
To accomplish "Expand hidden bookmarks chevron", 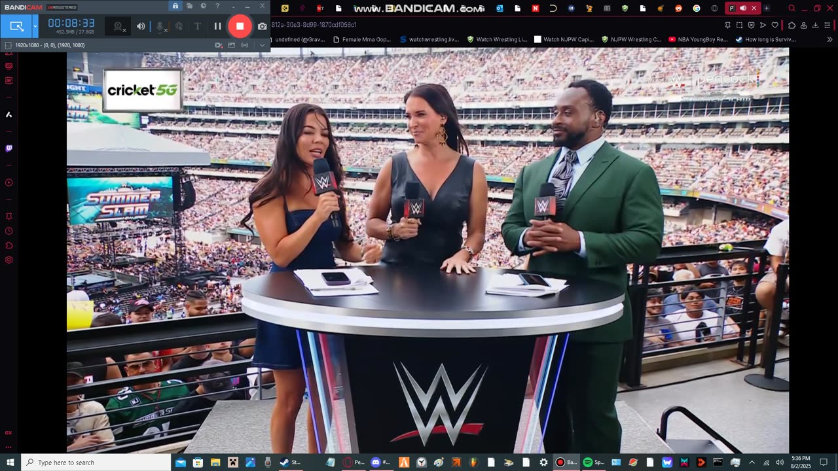I will click(829, 39).
